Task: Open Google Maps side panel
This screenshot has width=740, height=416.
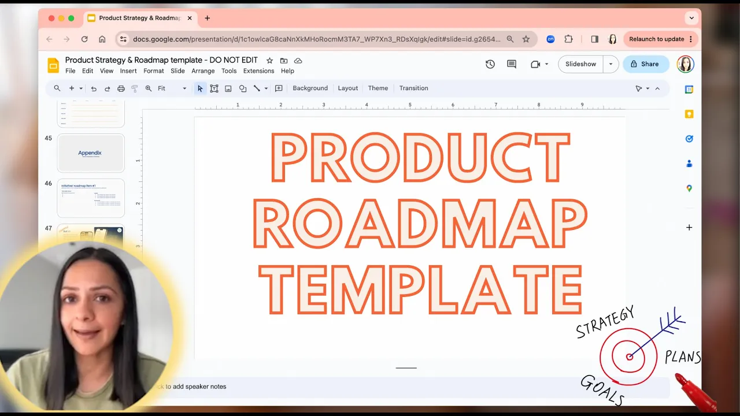Action: point(689,188)
